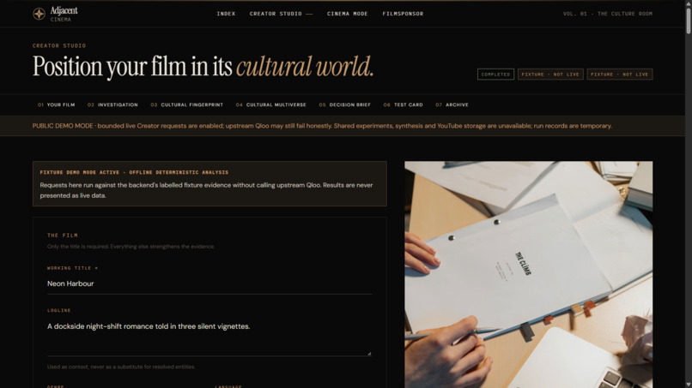
Task: Click the PUBLIC DEMO MODE banner text
Action: [322, 126]
